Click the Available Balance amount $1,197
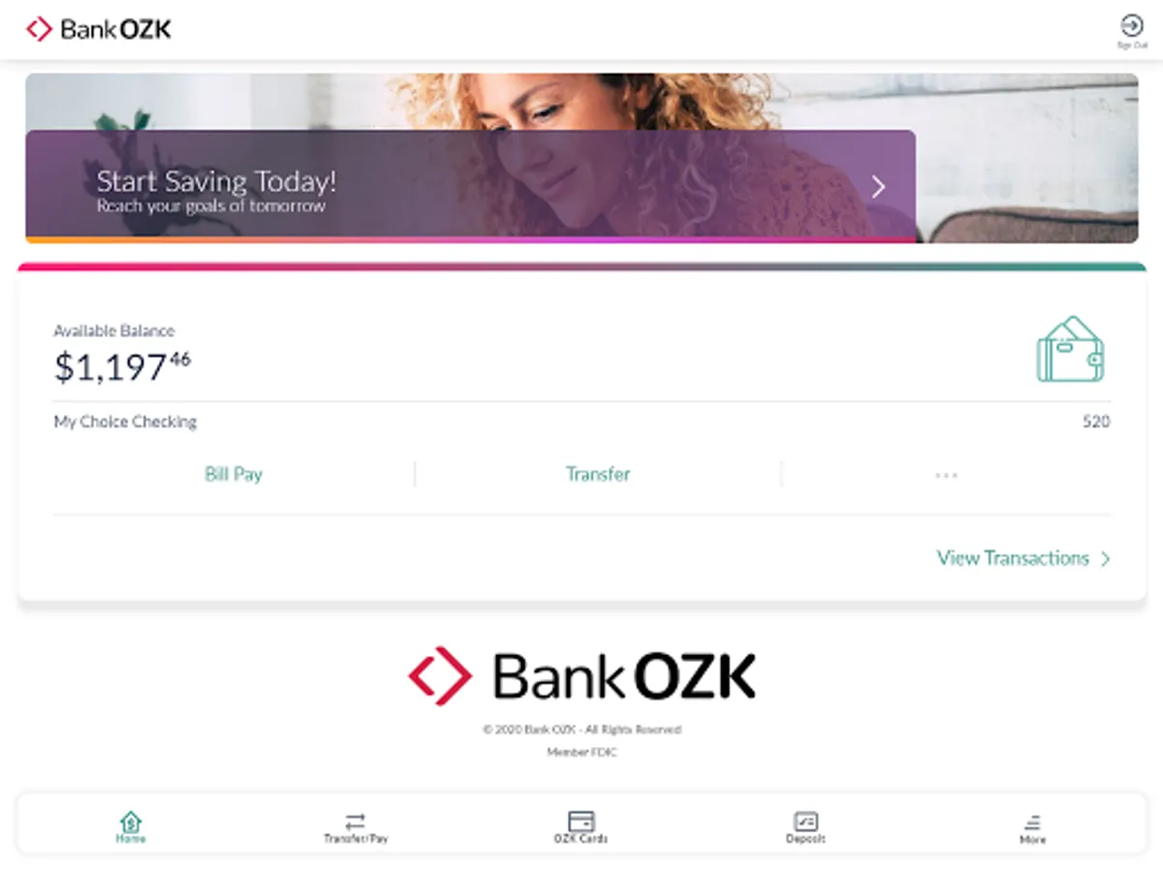 click(122, 367)
